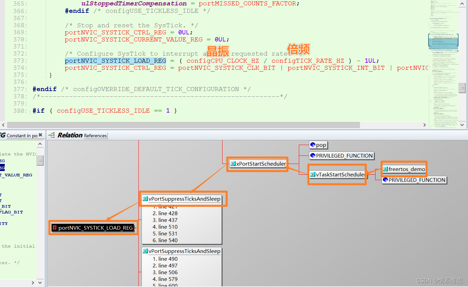The width and height of the screenshot is (468, 287).
Task: Click the PRIVILEGED_FUNCTION icon below freertos_demo
Action: click(x=385, y=180)
